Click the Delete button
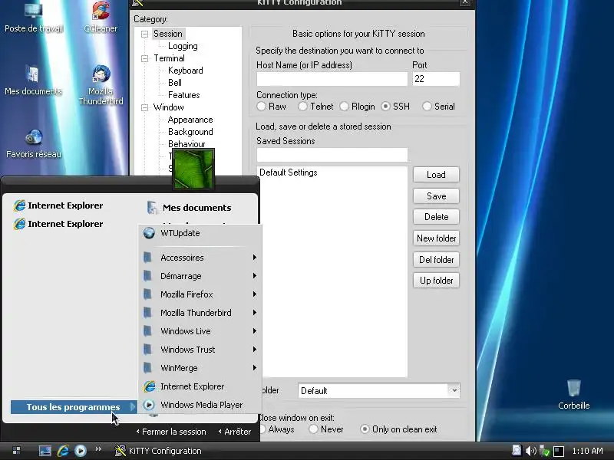The height and width of the screenshot is (460, 614). (436, 217)
